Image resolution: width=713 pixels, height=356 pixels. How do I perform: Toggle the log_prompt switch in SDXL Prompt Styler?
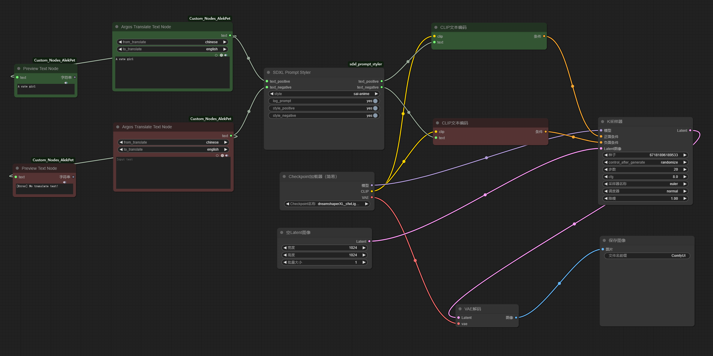click(x=375, y=101)
